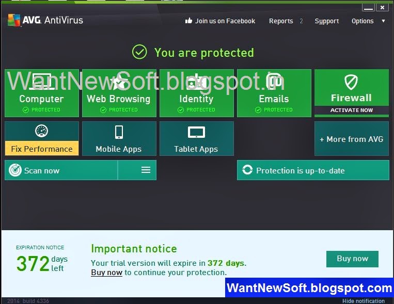Open the Identity protection tile
This screenshot has height=304, width=394.
(x=197, y=93)
